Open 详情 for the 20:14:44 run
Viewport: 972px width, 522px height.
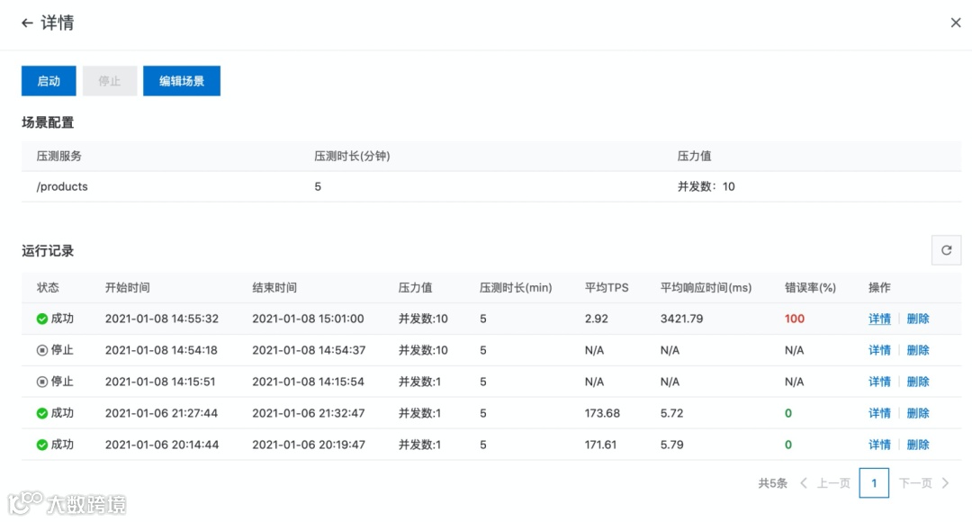point(879,445)
